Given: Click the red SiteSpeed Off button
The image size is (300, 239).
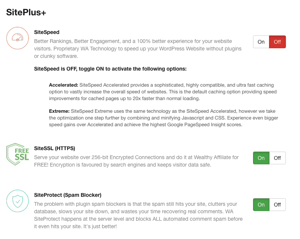Looking at the screenshot, I should (277, 42).
